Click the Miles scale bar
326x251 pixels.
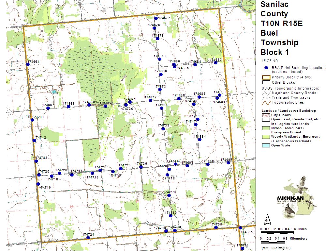(x=277, y=233)
